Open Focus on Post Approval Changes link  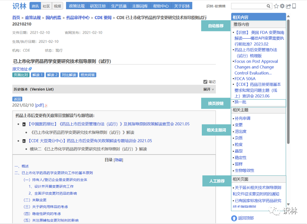coord(256,67)
